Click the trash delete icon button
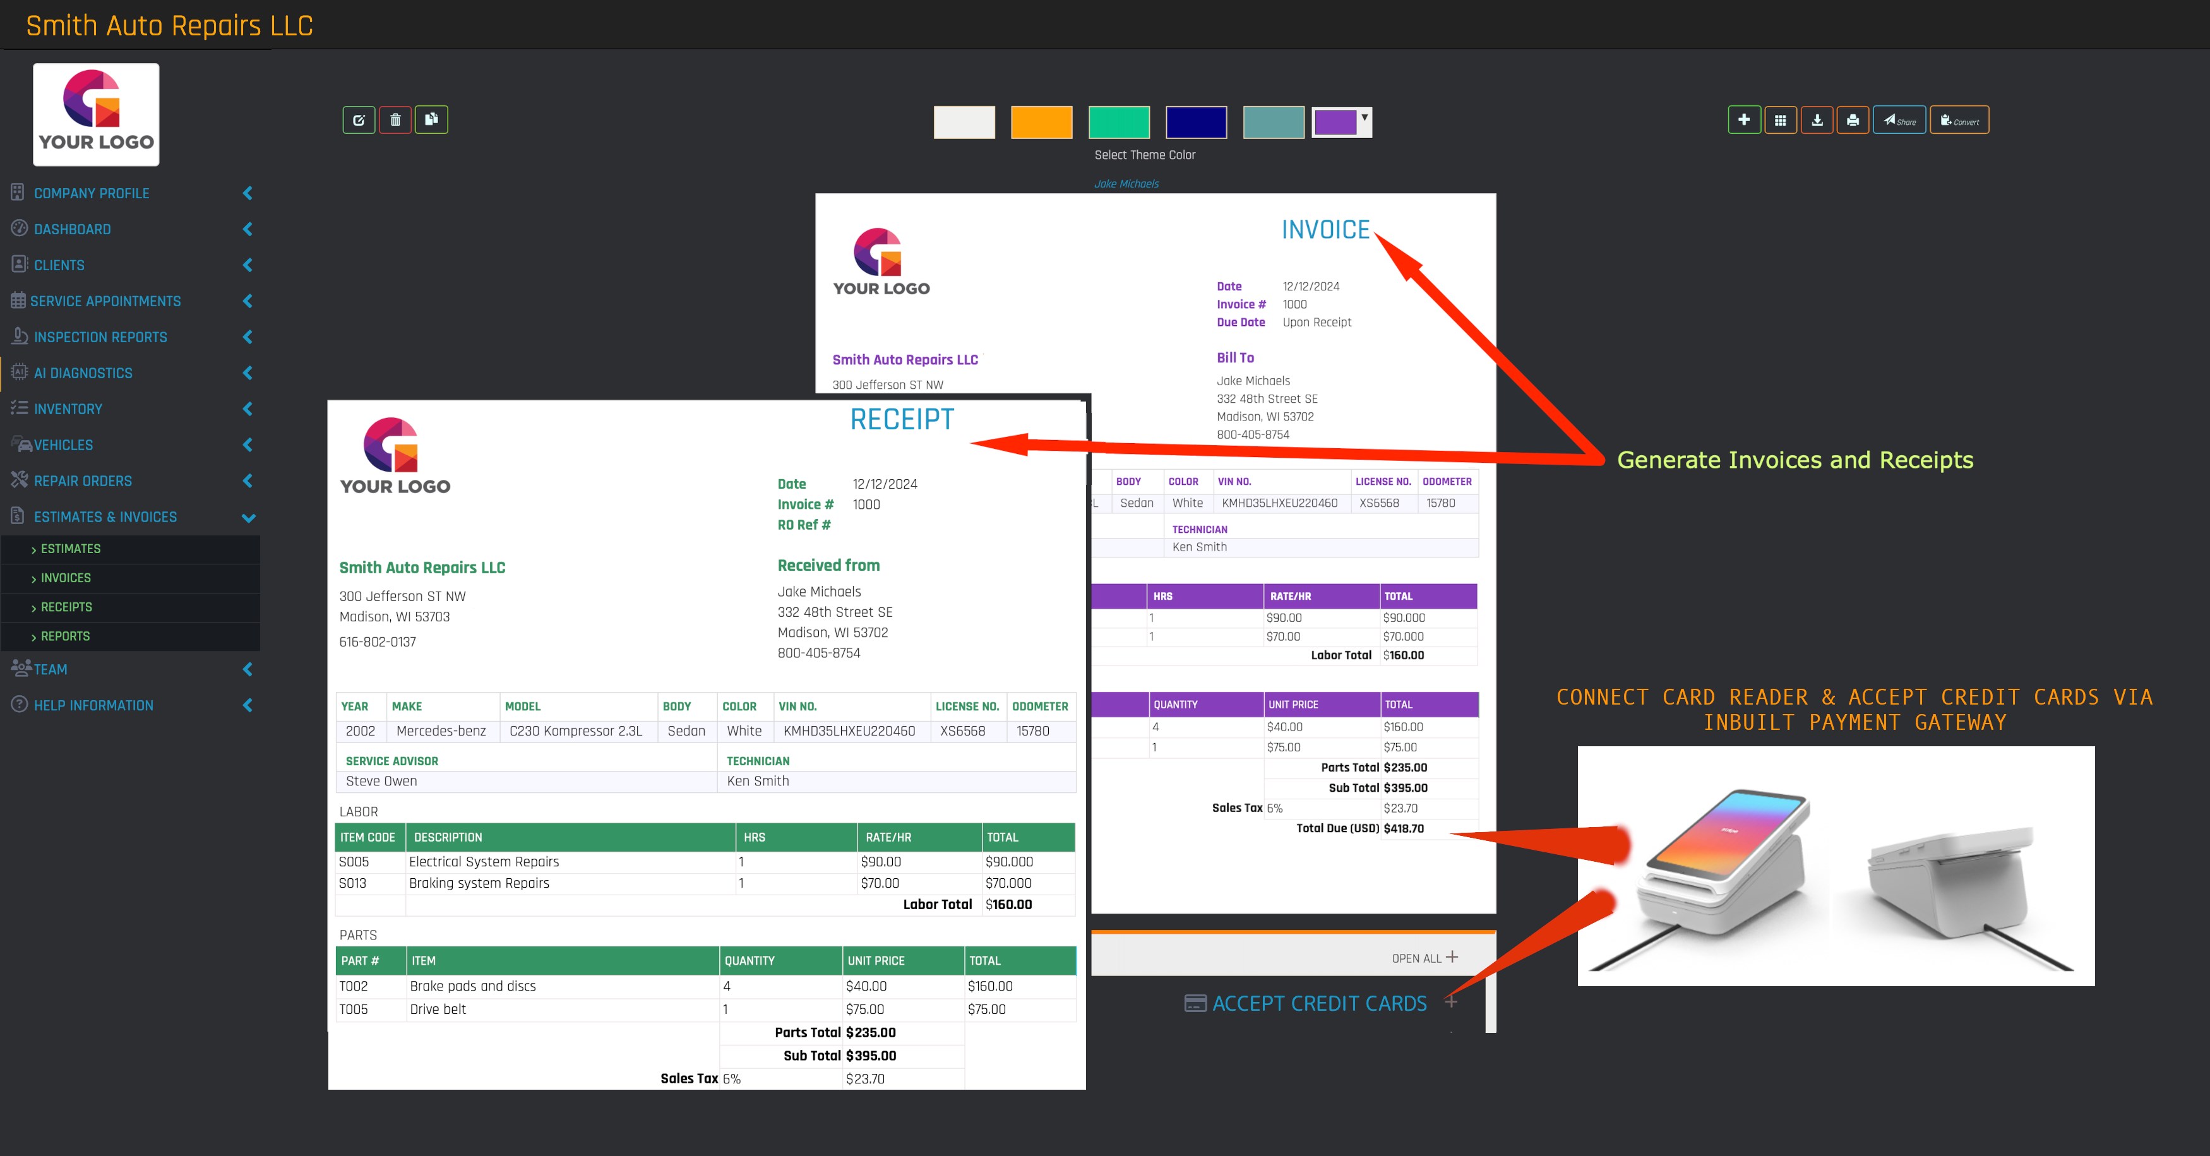This screenshot has height=1156, width=2210. [395, 120]
